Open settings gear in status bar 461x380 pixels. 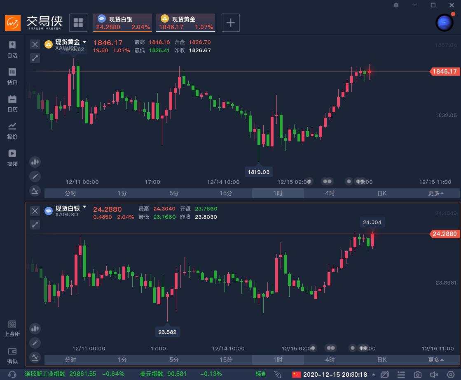[x=450, y=374]
